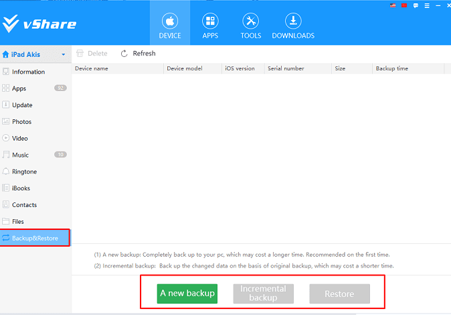Open the Files section label
The height and width of the screenshot is (315, 451).
pos(18,222)
